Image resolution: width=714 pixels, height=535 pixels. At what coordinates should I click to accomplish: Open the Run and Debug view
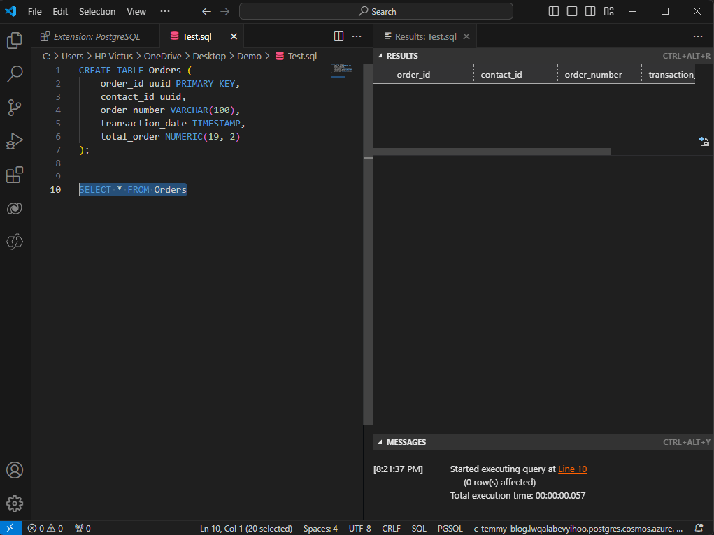(15, 141)
